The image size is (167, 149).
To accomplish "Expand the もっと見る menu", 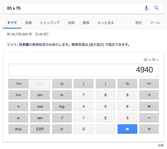I will point(106,23).
